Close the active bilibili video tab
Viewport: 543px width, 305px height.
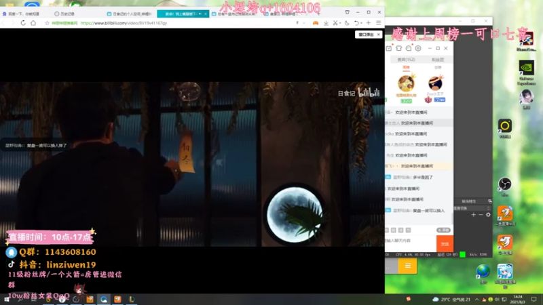(x=206, y=14)
